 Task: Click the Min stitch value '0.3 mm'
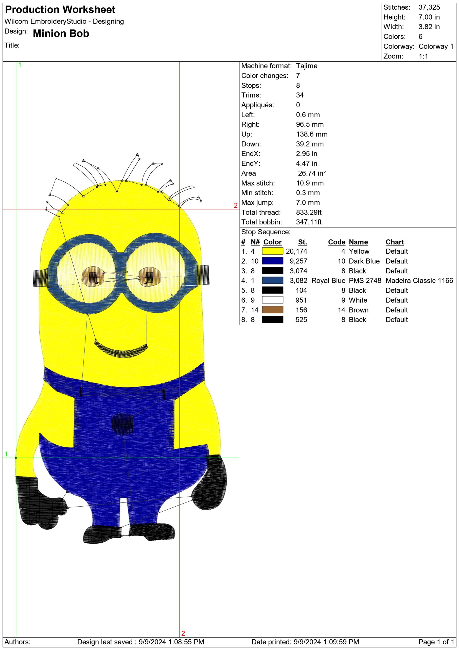pyautogui.click(x=308, y=193)
